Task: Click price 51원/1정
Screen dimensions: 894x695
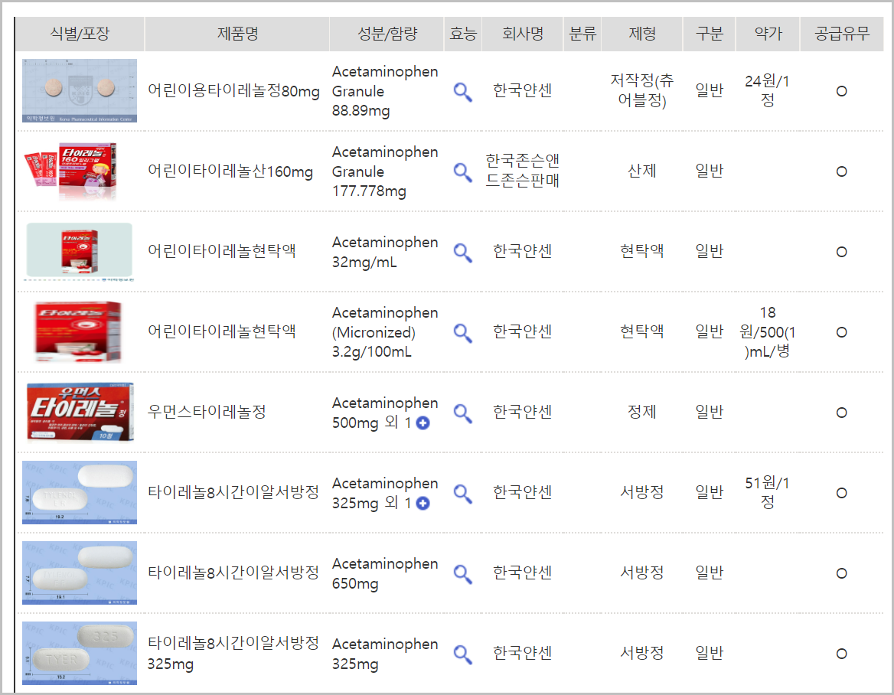Action: coord(768,493)
